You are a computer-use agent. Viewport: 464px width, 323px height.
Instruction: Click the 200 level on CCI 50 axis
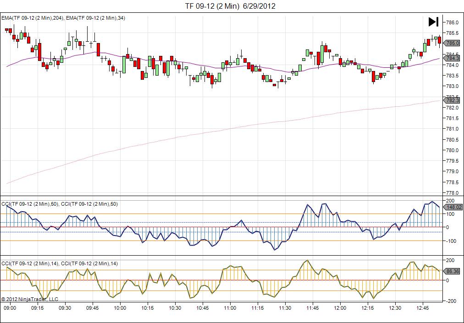(449, 201)
